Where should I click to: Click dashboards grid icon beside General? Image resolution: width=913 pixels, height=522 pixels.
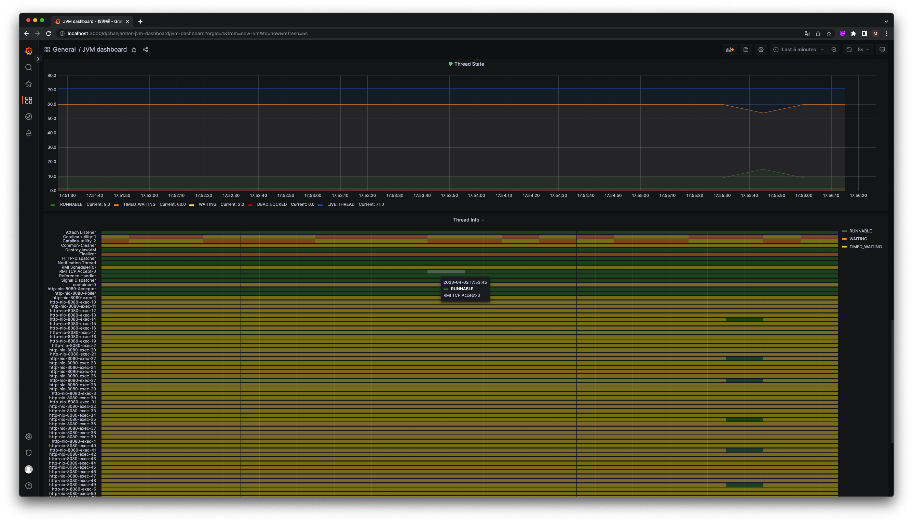pyautogui.click(x=47, y=50)
